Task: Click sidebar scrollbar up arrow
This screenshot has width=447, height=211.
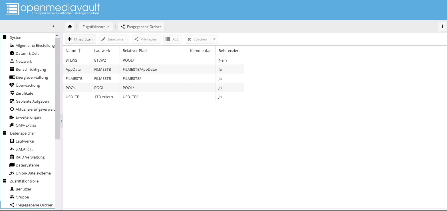Action: (57, 35)
